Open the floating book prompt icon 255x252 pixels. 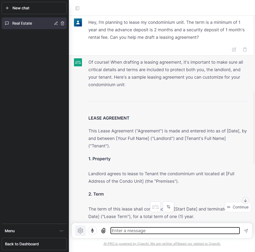click(155, 207)
